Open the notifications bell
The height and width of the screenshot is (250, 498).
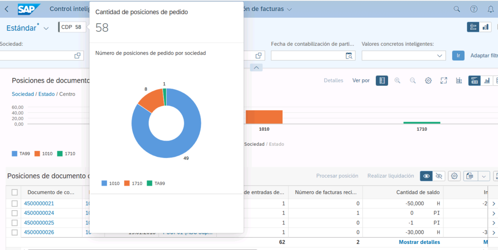491,9
